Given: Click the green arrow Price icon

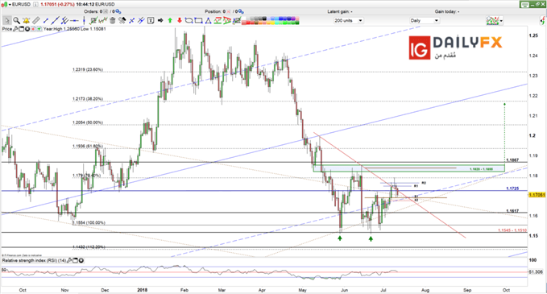Looking at the screenshot, I should tap(39, 29).
